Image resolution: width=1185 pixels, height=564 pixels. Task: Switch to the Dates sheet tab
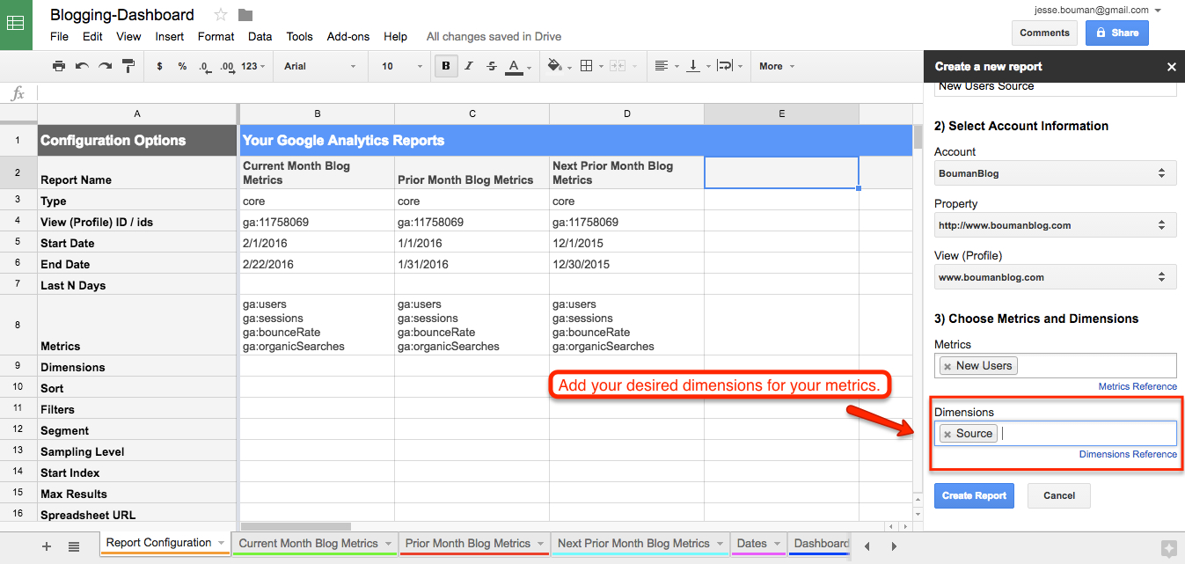coord(752,544)
